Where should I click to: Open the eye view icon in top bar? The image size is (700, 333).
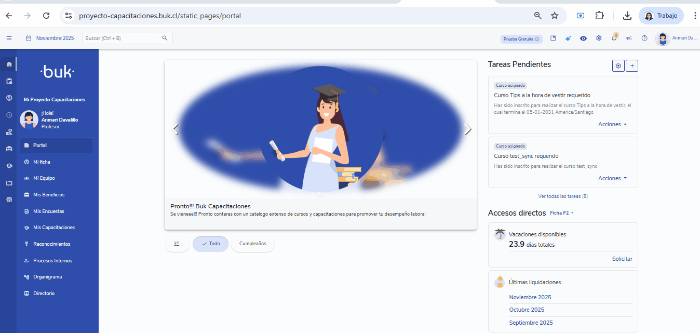[x=583, y=38]
